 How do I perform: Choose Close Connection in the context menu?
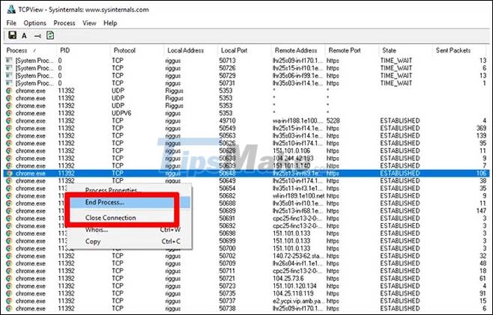click(129, 218)
